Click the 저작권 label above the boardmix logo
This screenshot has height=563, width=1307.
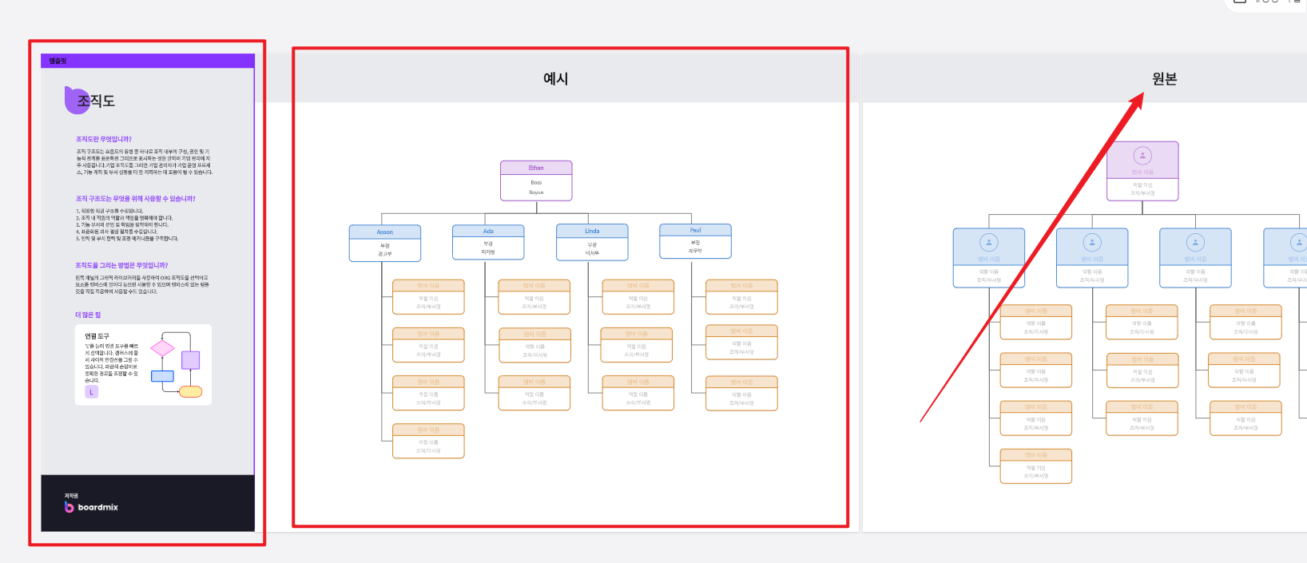pos(71,496)
